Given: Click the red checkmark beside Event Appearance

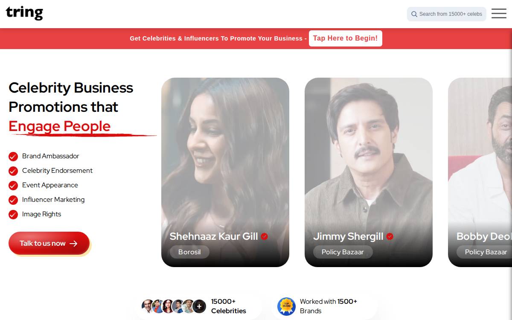Looking at the screenshot, I should (13, 186).
